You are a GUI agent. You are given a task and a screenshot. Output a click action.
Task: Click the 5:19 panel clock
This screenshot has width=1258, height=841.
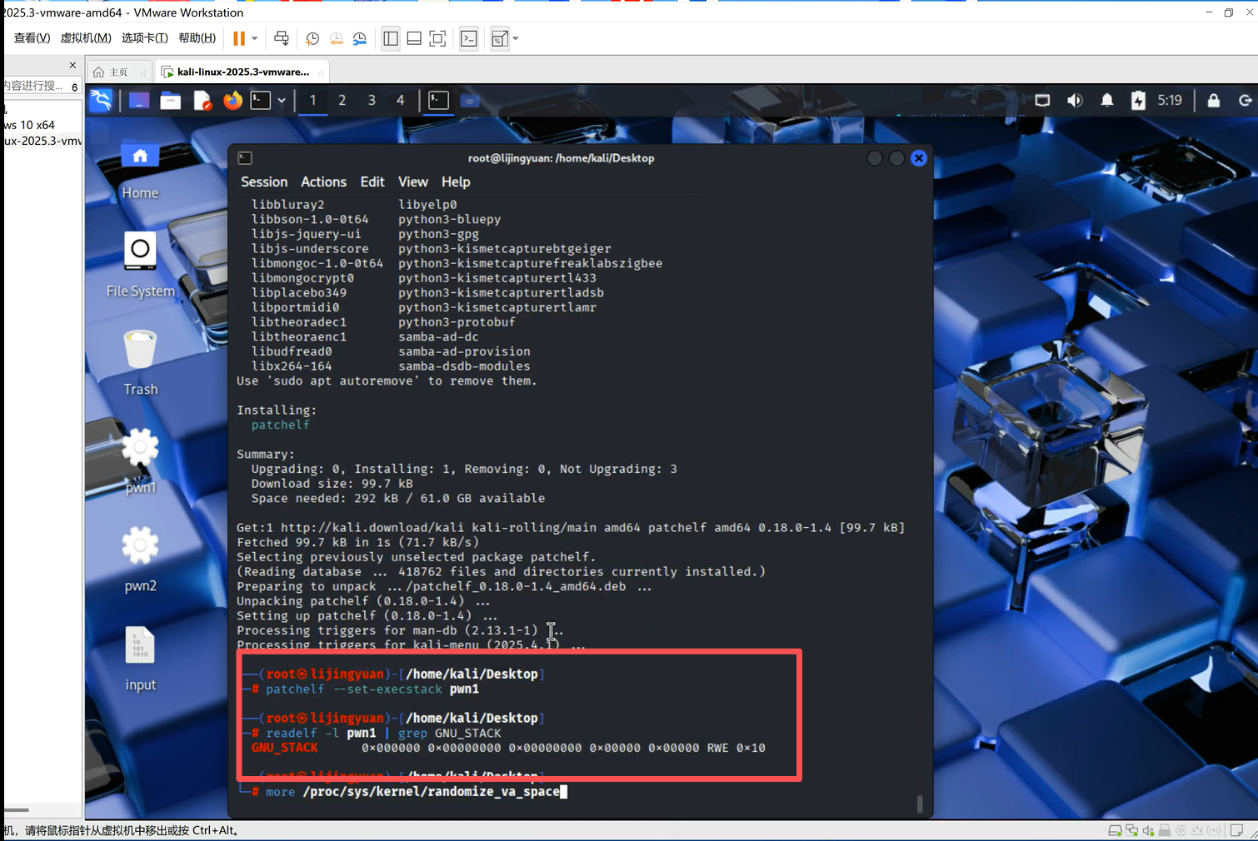(1170, 100)
